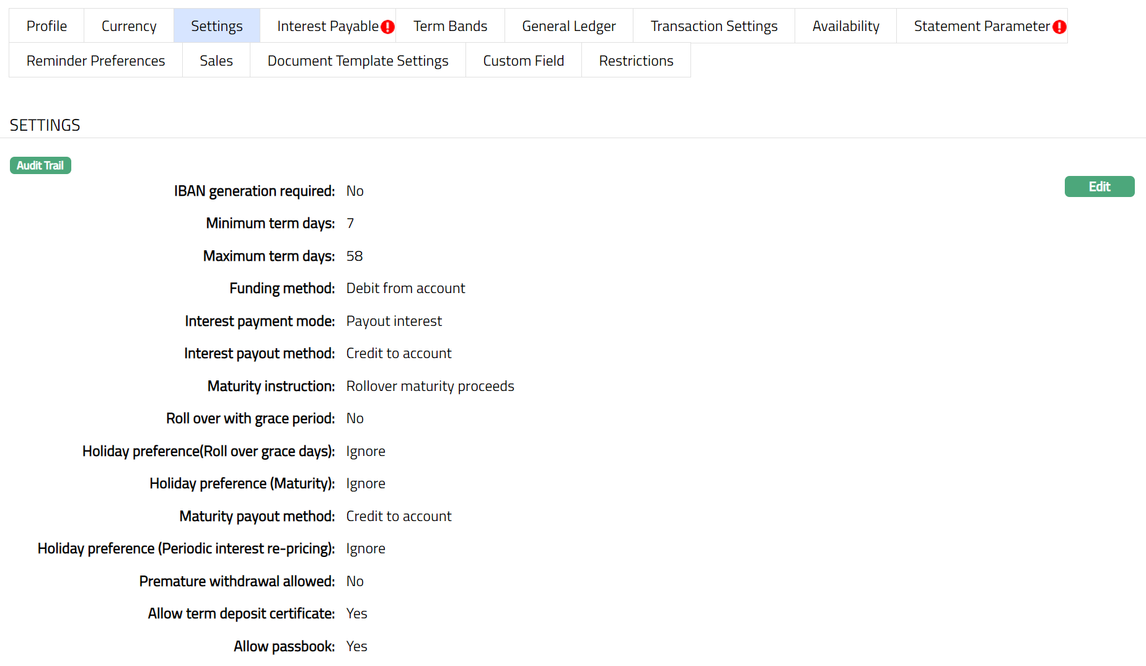Click the red alert icon on Interest Payable

[387, 27]
